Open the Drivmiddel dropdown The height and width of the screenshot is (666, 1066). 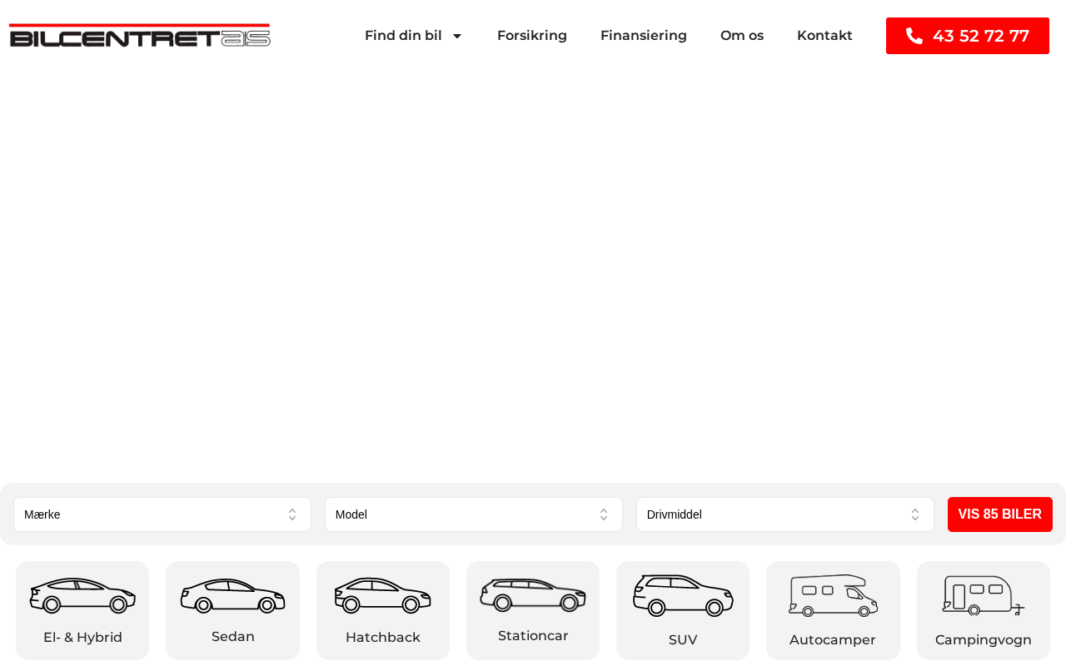(x=785, y=514)
